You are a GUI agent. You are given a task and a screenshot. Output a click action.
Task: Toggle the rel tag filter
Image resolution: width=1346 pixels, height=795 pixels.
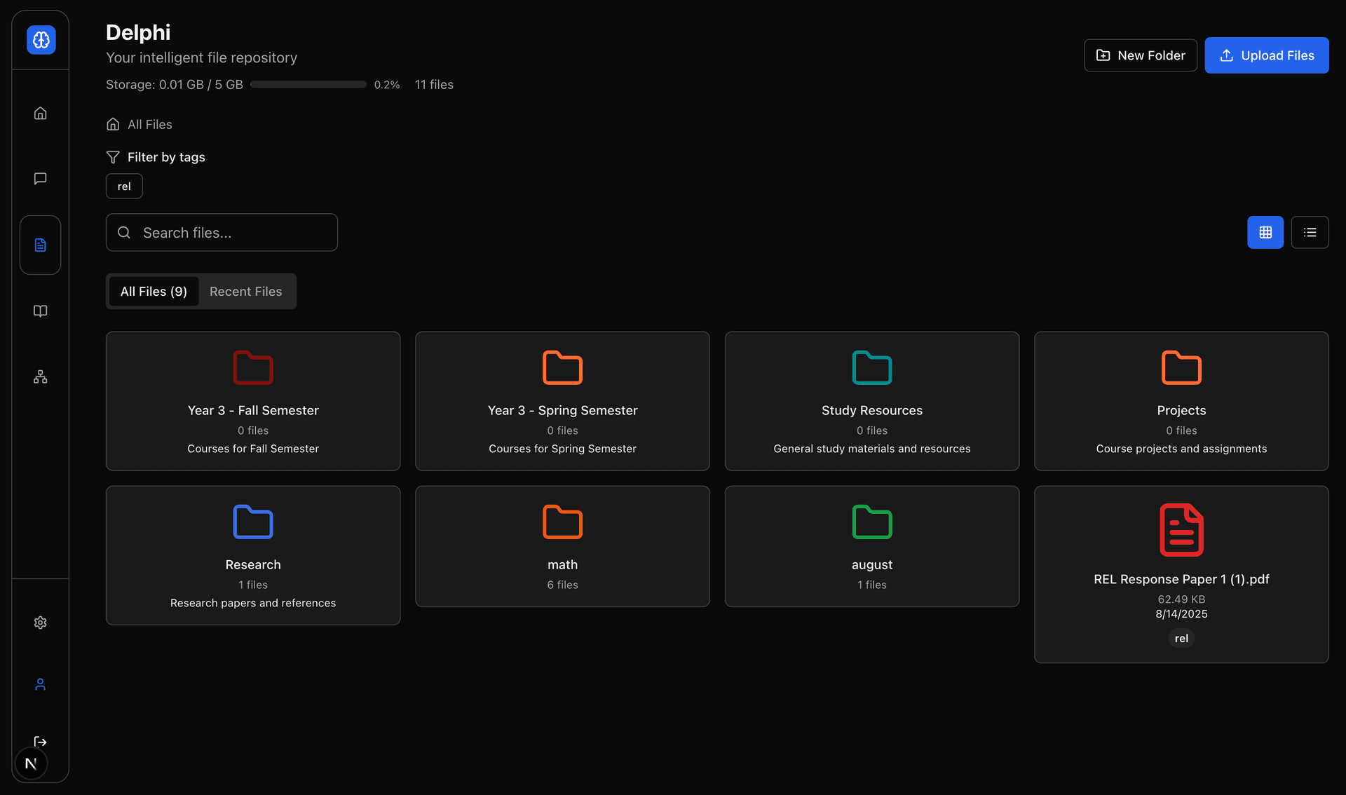click(x=124, y=186)
